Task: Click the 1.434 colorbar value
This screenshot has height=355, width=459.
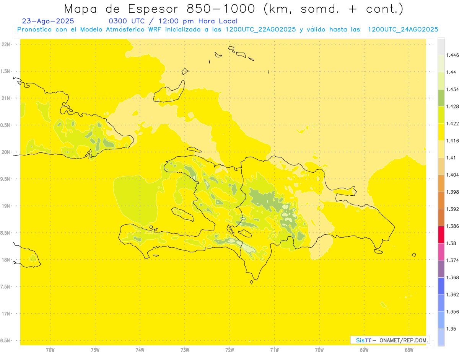Action: (453, 89)
